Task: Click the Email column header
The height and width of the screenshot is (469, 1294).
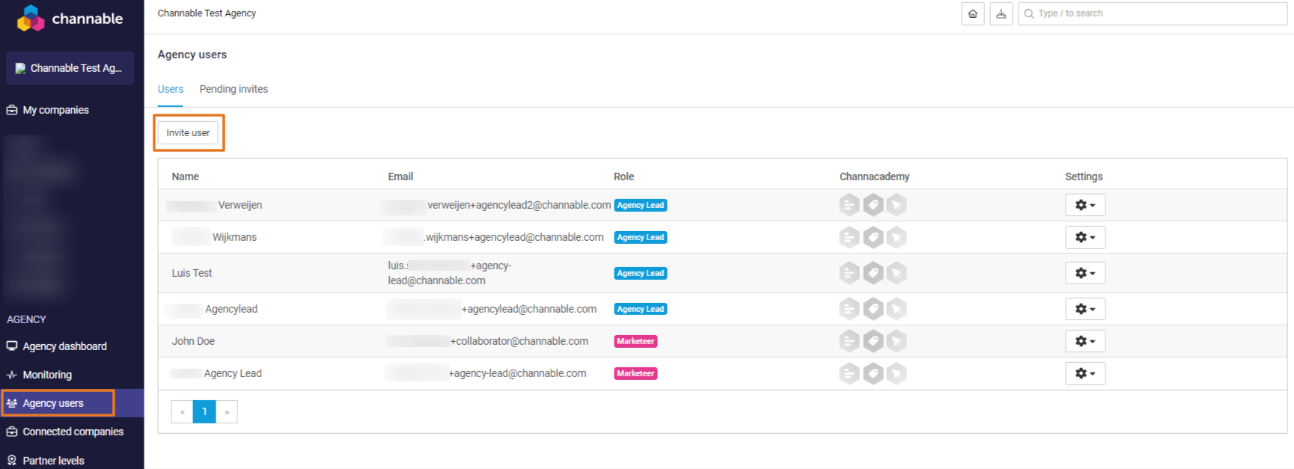Action: (400, 177)
